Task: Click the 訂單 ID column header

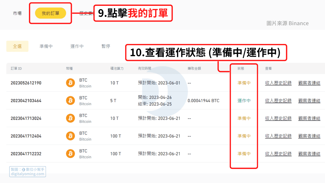Action: (16, 69)
